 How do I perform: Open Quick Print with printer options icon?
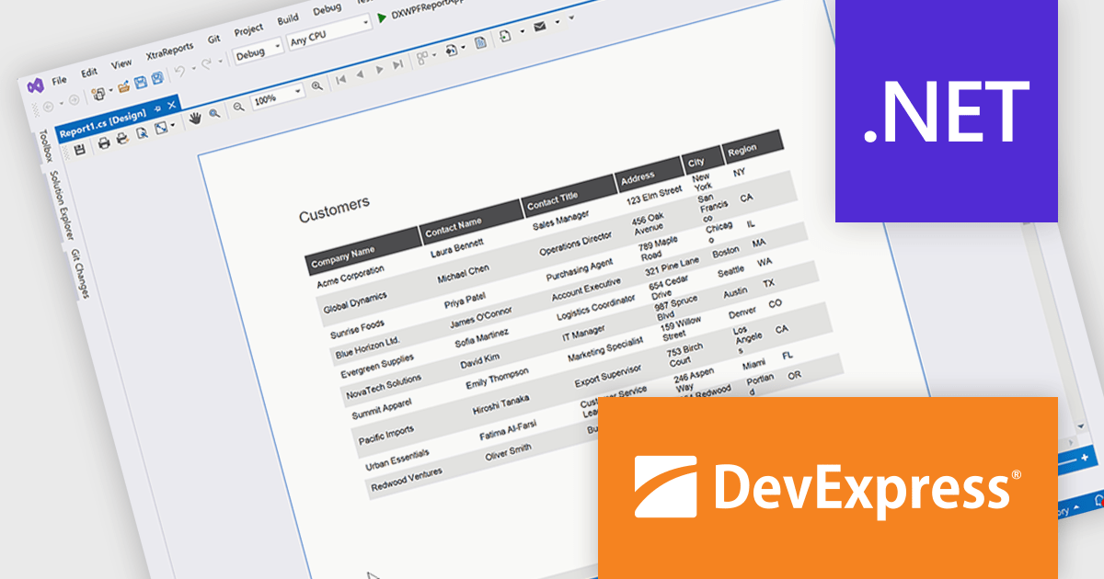121,139
